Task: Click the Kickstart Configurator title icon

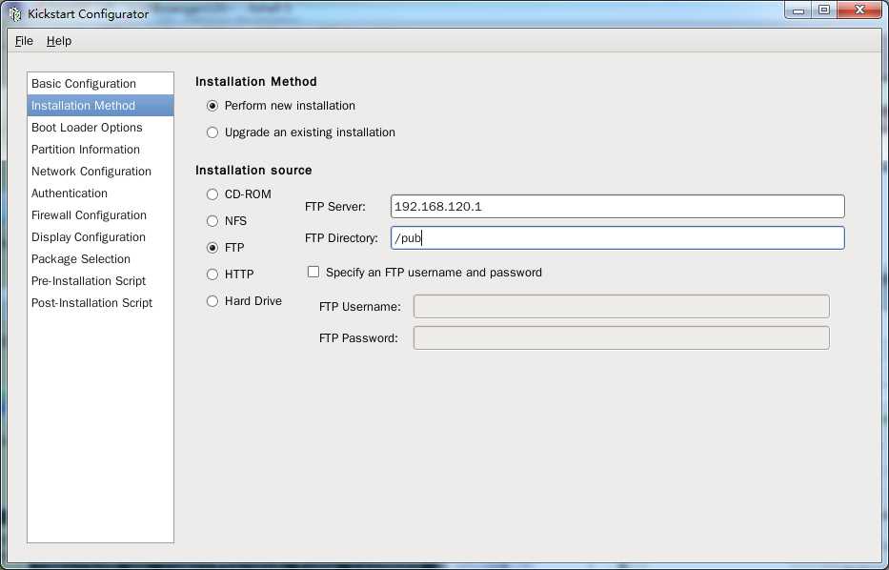Action: 15,13
